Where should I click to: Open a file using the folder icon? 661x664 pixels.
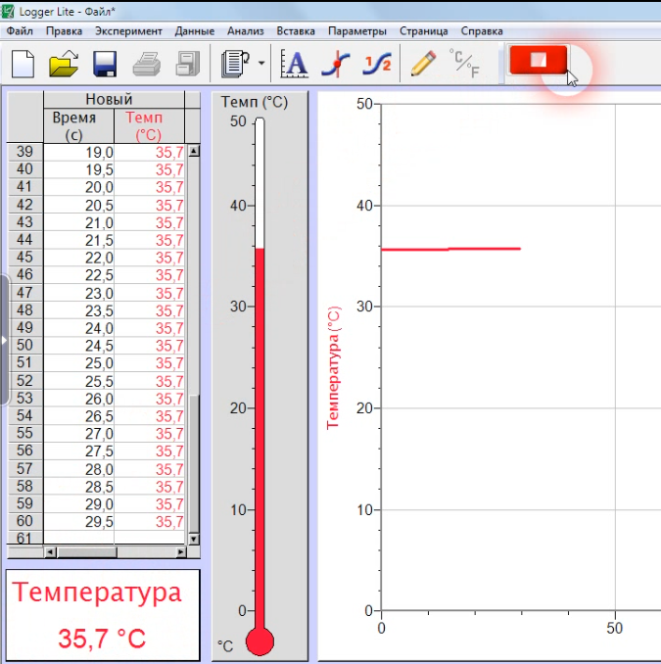pyautogui.click(x=64, y=65)
